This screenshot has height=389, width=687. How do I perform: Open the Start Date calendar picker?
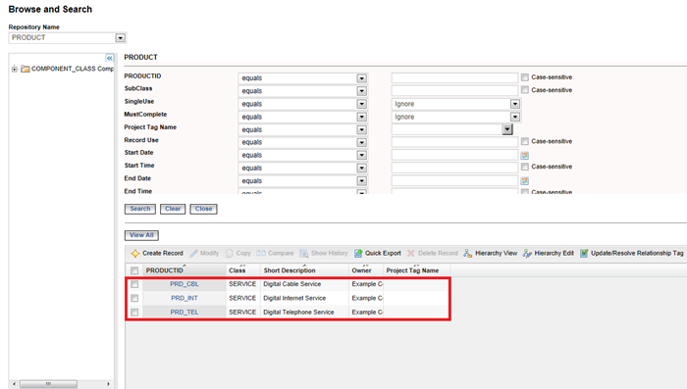(524, 156)
